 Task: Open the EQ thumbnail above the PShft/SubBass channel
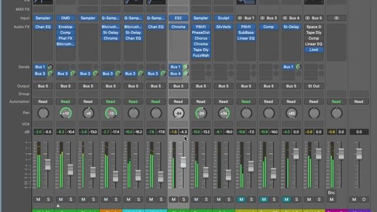(246, 2)
